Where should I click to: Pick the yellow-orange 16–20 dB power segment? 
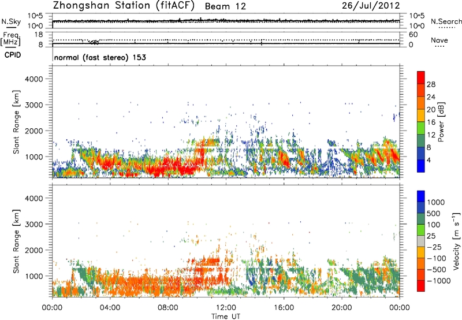click(x=421, y=116)
